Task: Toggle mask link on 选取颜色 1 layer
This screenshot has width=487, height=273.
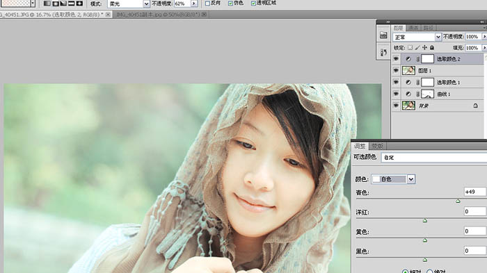Action: click(417, 82)
